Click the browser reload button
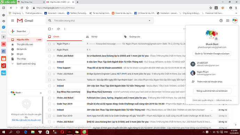Image resolution: width=240 pixels, height=135 pixels. pos(22,8)
